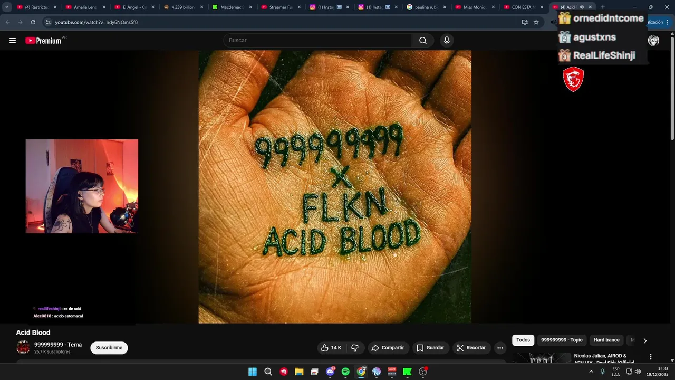Select the Todos filter chip
The width and height of the screenshot is (675, 380).
click(523, 340)
